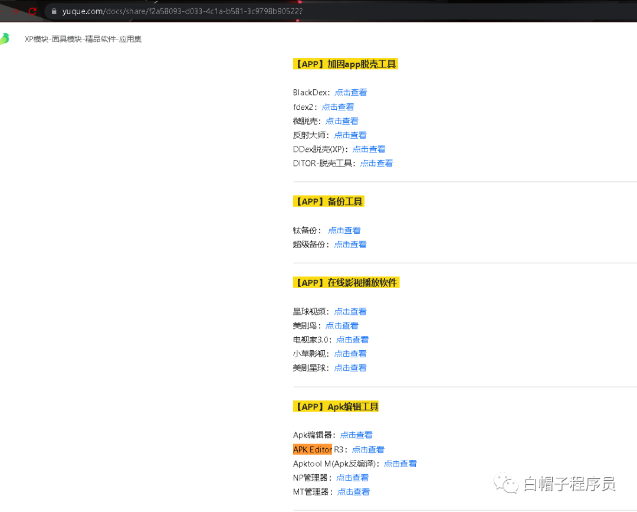Click the MT管理器 label text
Screen dimensions: 637x512
(311, 492)
